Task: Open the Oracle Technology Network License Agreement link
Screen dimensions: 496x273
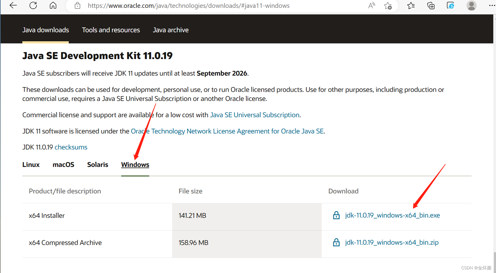Action: click(227, 131)
